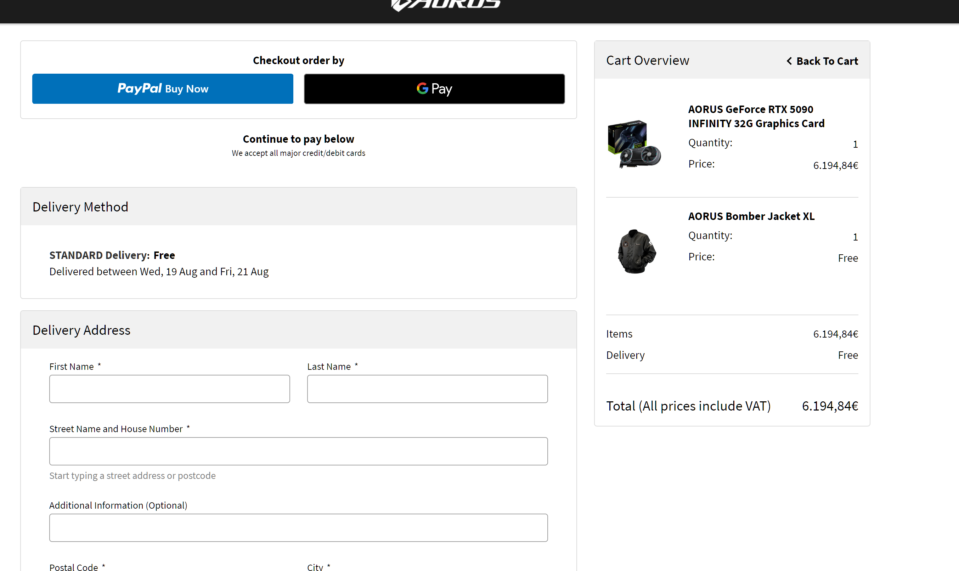Select AORUS GeForce RTX 5090 product title
Viewport: 959px width, 571px height.
[756, 116]
